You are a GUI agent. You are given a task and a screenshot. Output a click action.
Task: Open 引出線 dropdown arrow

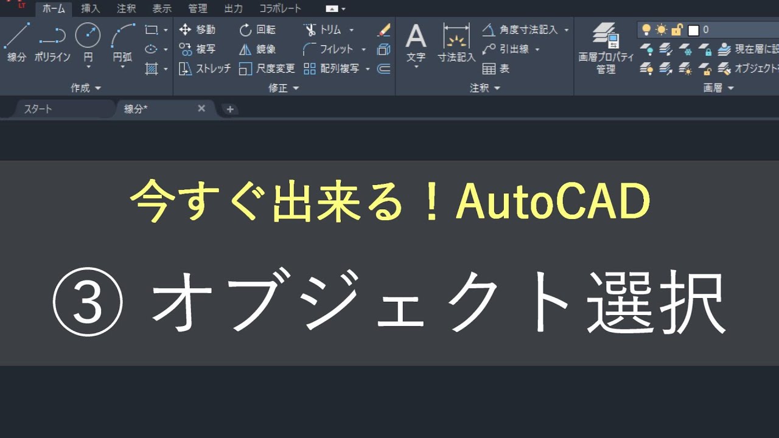tap(537, 49)
